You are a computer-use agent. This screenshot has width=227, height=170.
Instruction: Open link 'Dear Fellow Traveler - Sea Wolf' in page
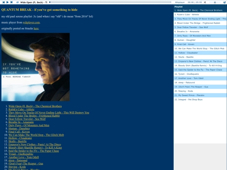(27, 119)
